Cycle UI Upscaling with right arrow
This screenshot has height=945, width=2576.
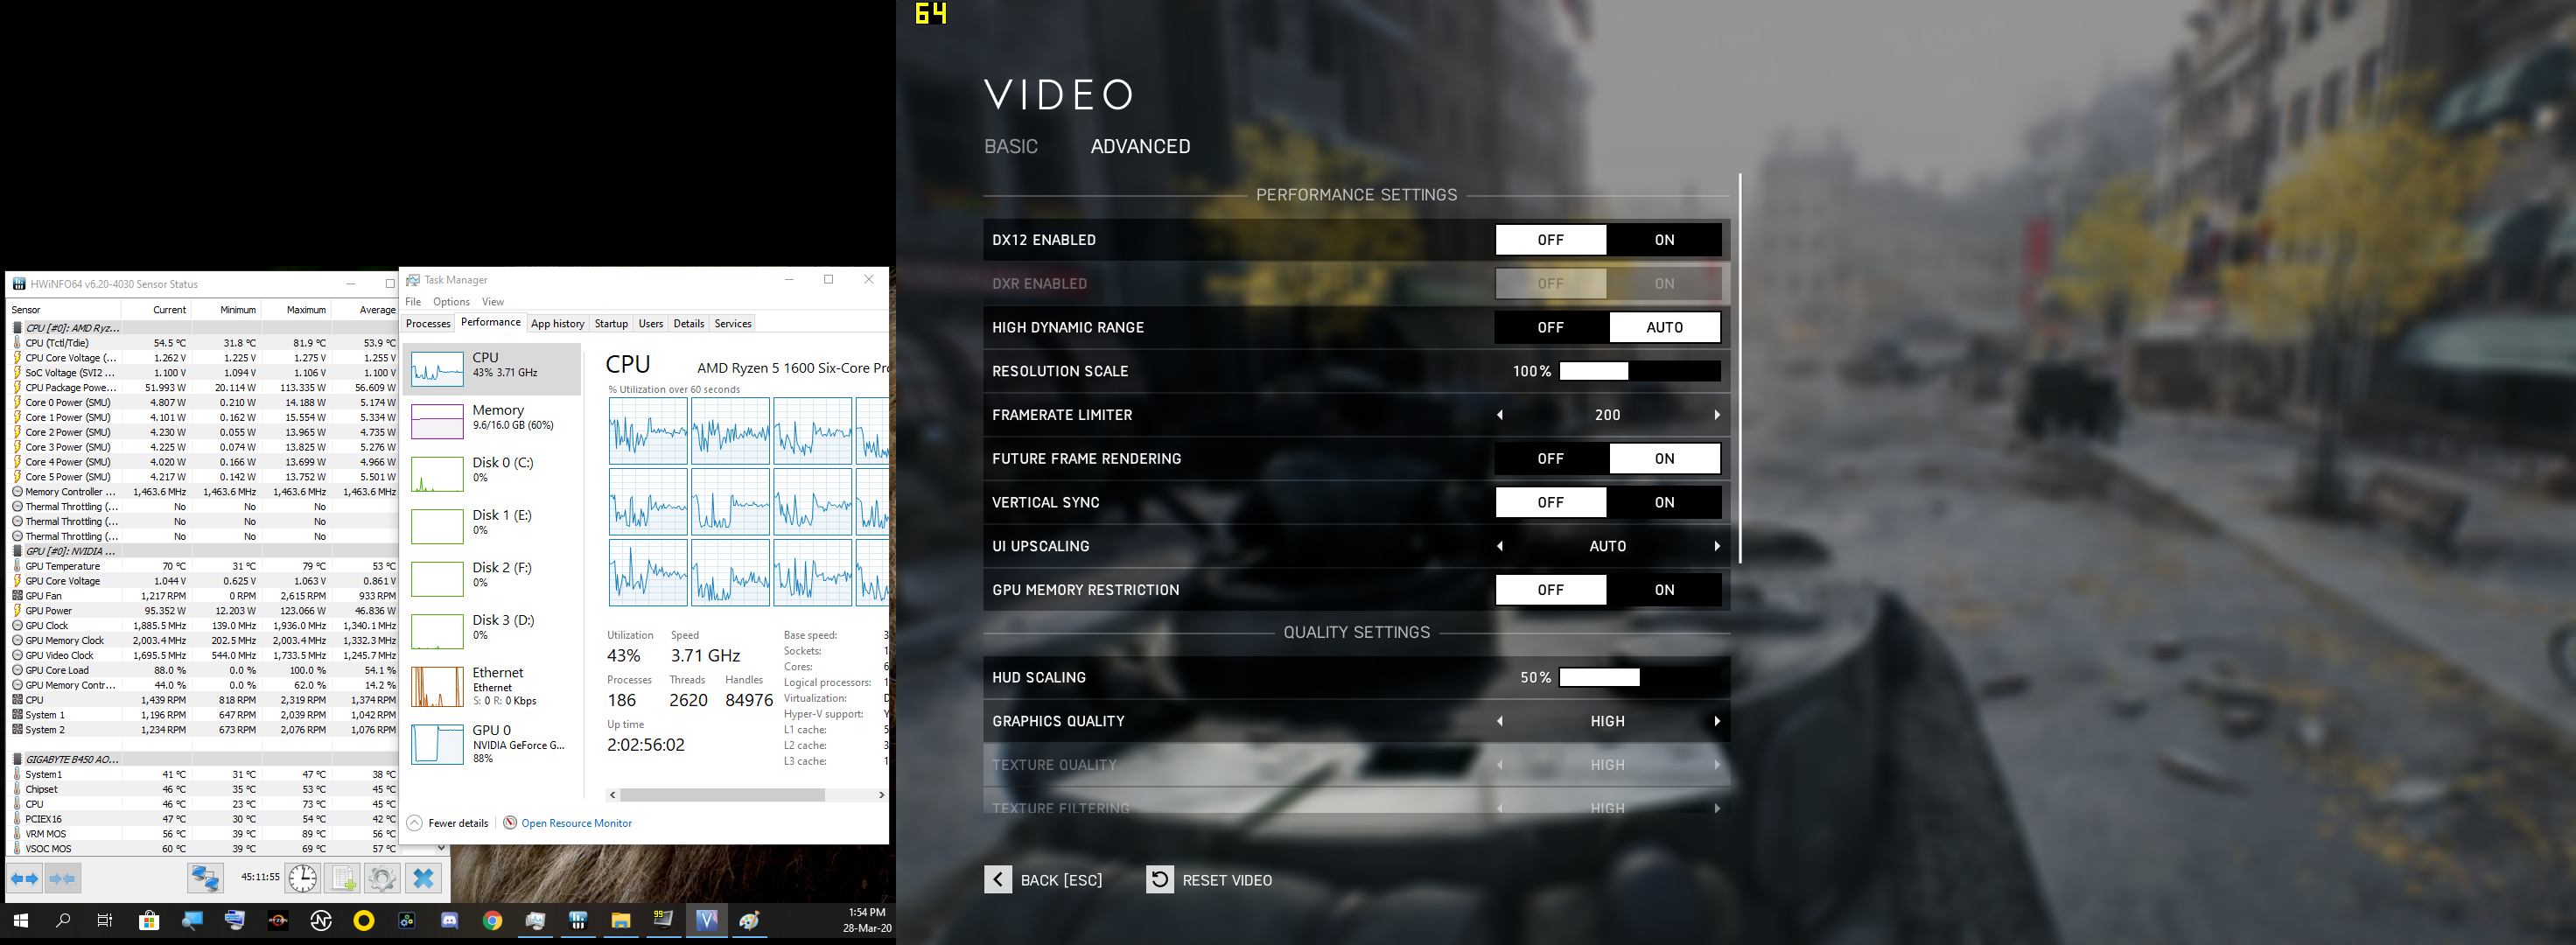pyautogui.click(x=1716, y=546)
